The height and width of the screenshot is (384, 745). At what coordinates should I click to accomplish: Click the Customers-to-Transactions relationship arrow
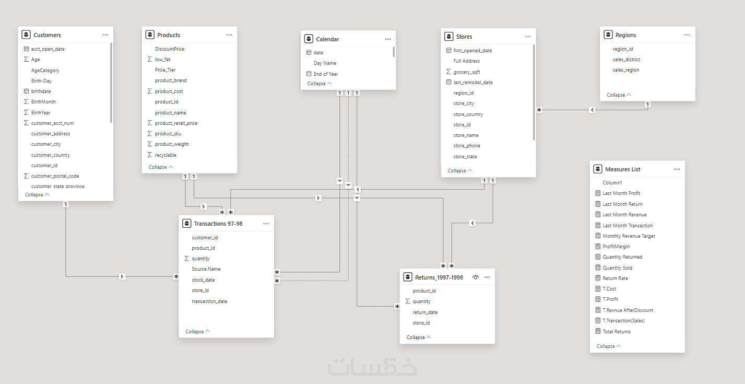(x=122, y=276)
